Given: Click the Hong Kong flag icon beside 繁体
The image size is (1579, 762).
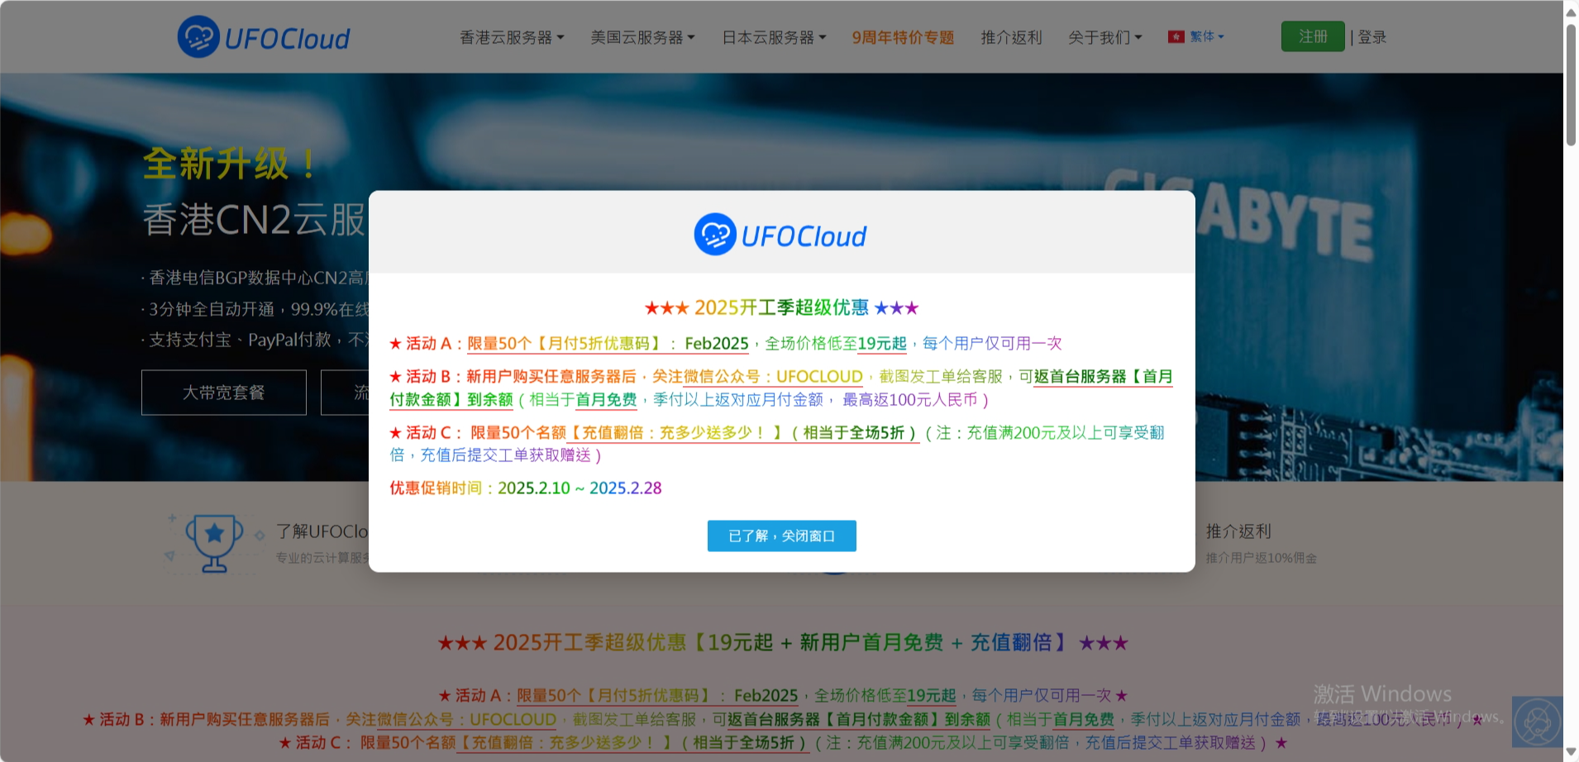Looking at the screenshot, I should pyautogui.click(x=1176, y=36).
